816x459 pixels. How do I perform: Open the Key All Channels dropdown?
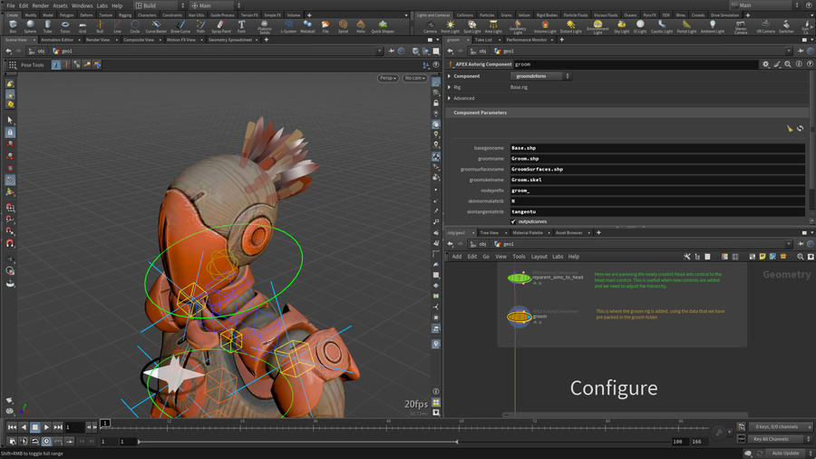pos(780,439)
